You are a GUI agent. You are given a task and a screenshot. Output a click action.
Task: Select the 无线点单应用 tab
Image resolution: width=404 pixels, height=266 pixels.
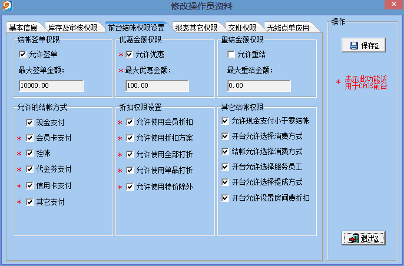(288, 28)
